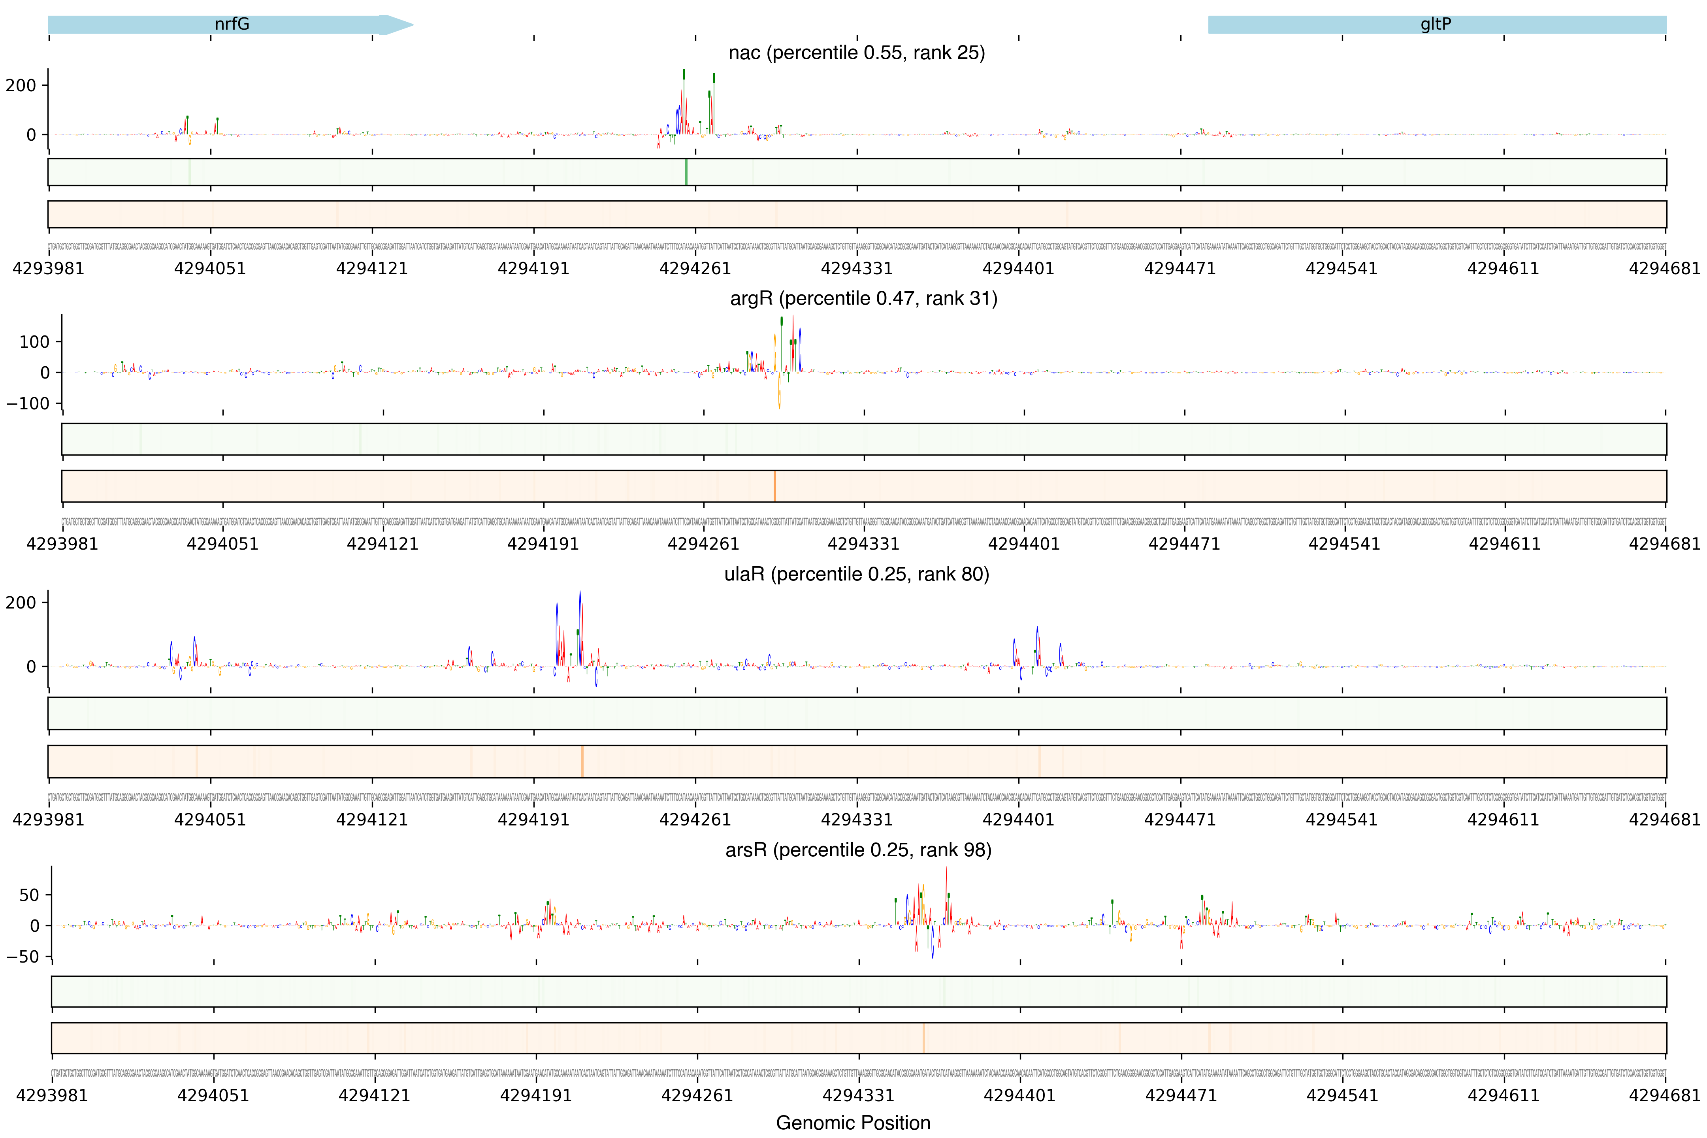Screen dimensions: 1707x1138
Task: Click the ulaR track title text
Action: pyautogui.click(x=856, y=574)
